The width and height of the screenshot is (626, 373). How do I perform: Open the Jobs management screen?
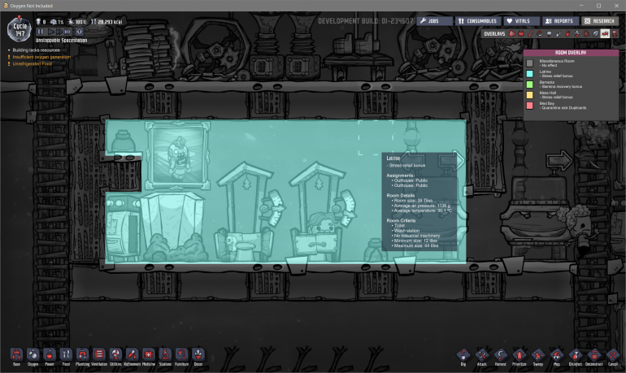tap(434, 21)
